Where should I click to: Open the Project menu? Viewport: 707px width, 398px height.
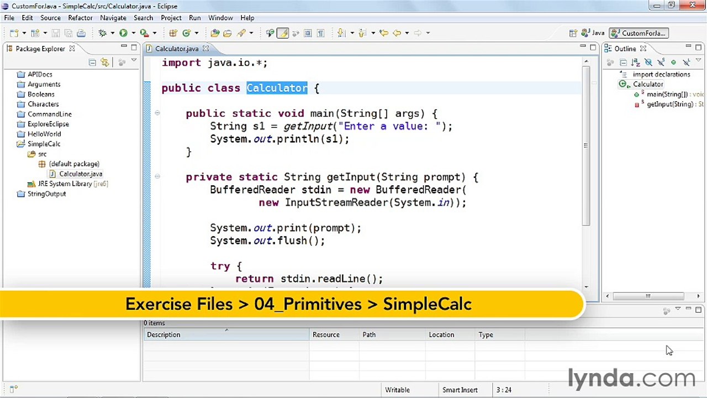click(171, 18)
